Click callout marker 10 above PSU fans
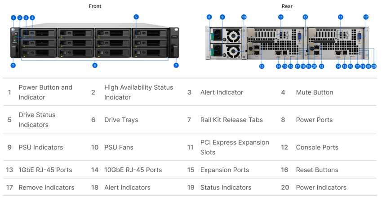This screenshot has width=382, height=201. point(244,17)
